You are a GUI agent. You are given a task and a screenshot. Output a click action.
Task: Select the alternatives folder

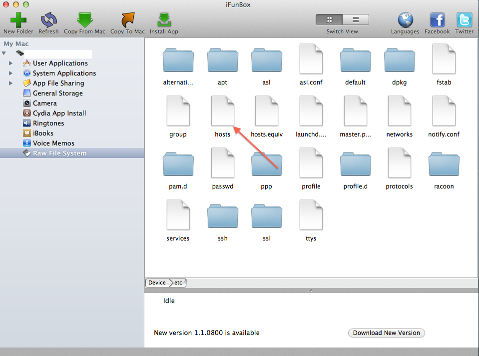(178, 60)
